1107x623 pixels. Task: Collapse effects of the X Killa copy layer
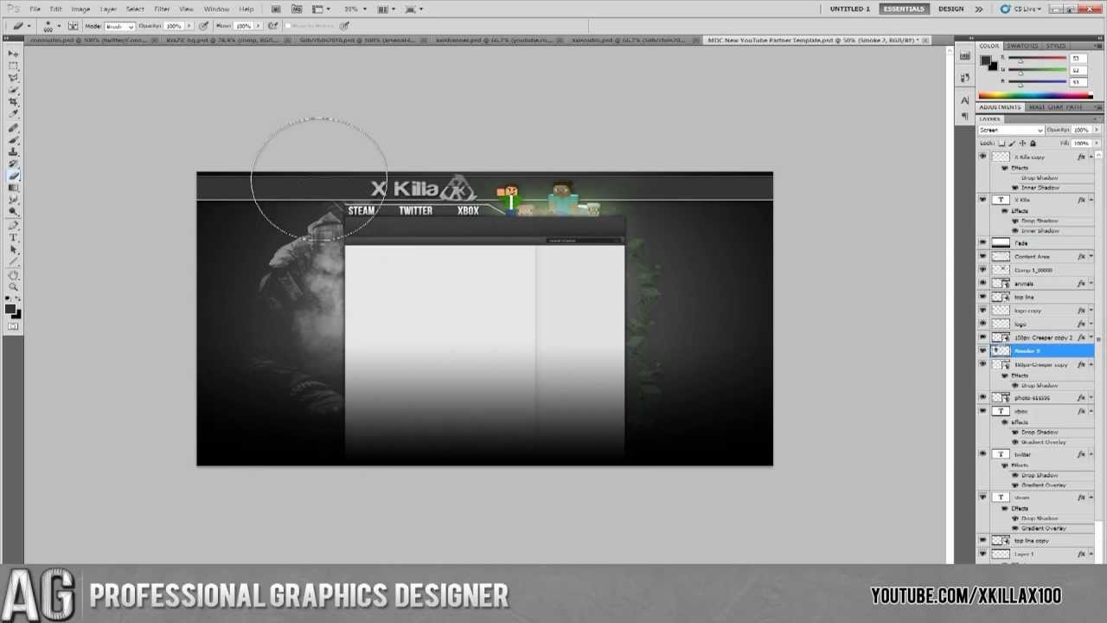pyautogui.click(x=1091, y=157)
